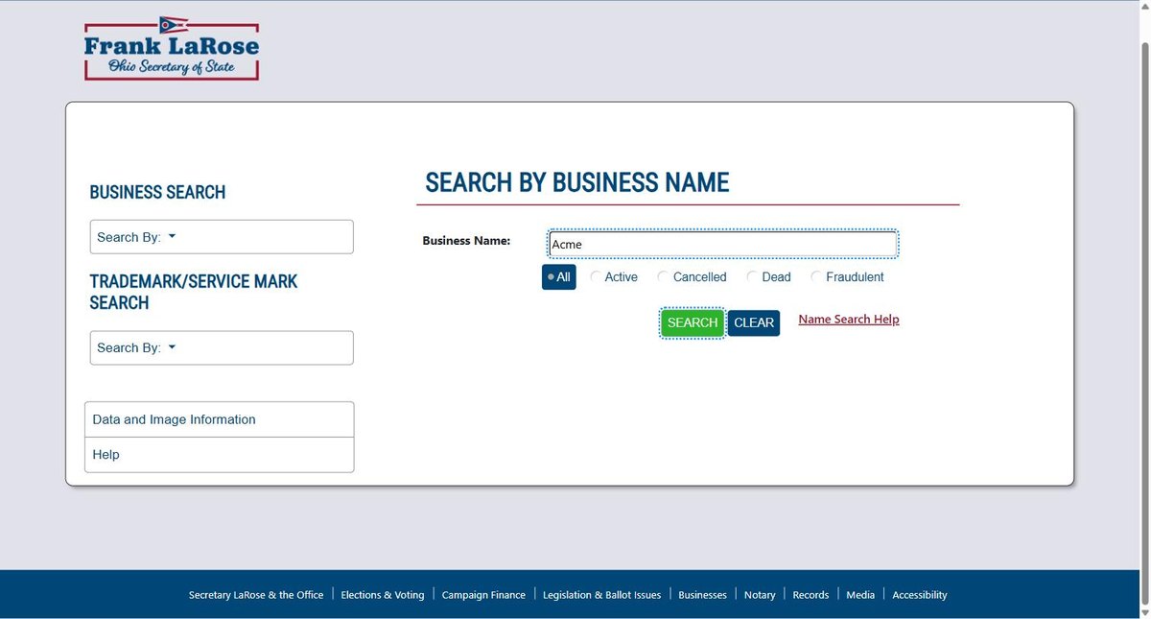Open the Notary footer link
This screenshot has width=1151, height=619.
click(760, 595)
